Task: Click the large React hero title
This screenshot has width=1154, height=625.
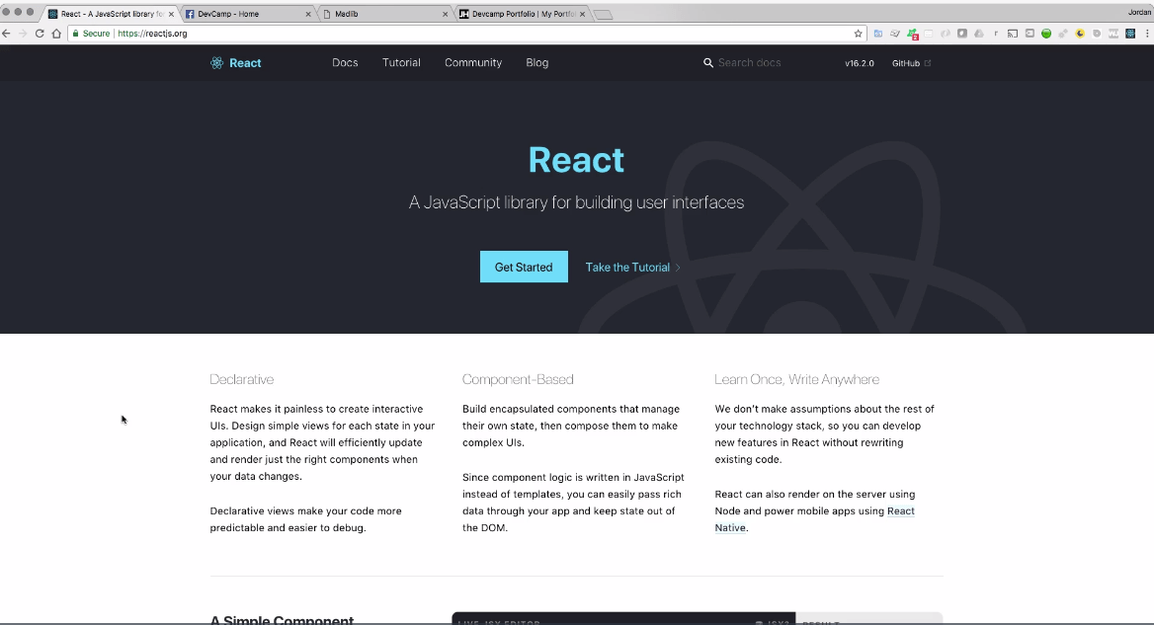Action: tap(576, 160)
